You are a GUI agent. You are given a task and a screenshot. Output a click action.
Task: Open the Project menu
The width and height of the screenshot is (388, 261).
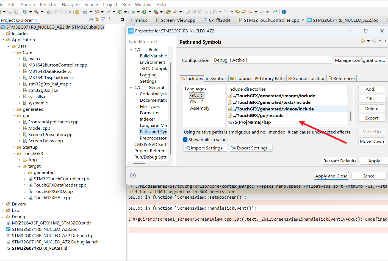point(110,4)
